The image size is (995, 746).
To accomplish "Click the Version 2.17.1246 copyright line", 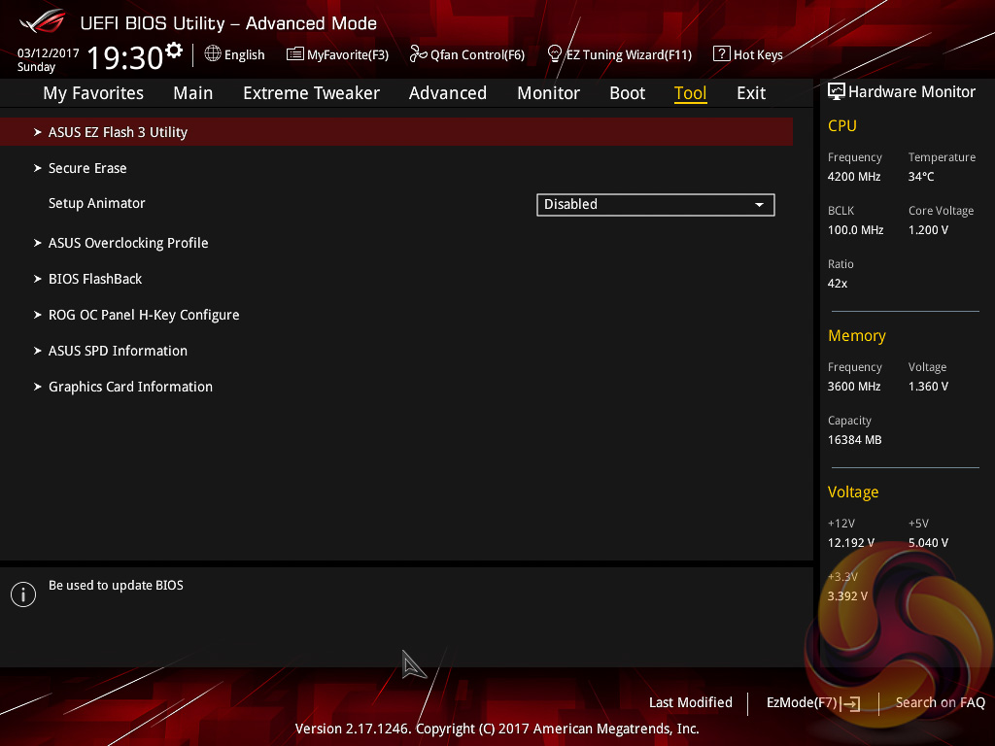I will [x=497, y=729].
